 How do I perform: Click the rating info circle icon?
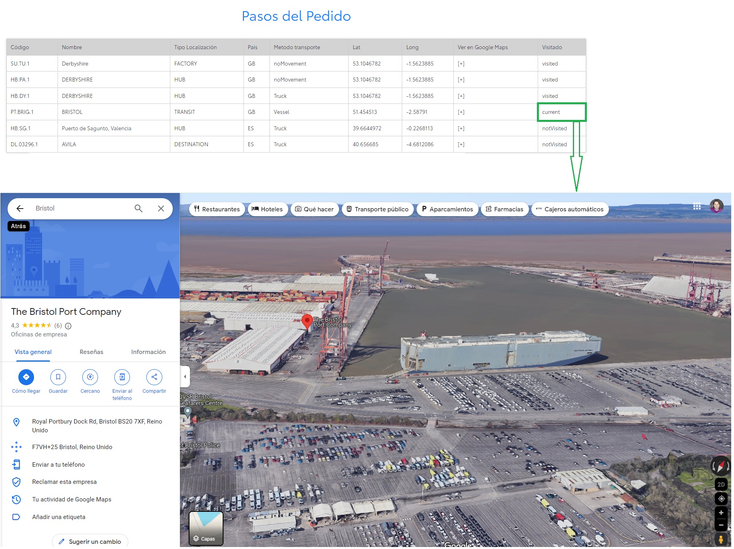tap(68, 326)
